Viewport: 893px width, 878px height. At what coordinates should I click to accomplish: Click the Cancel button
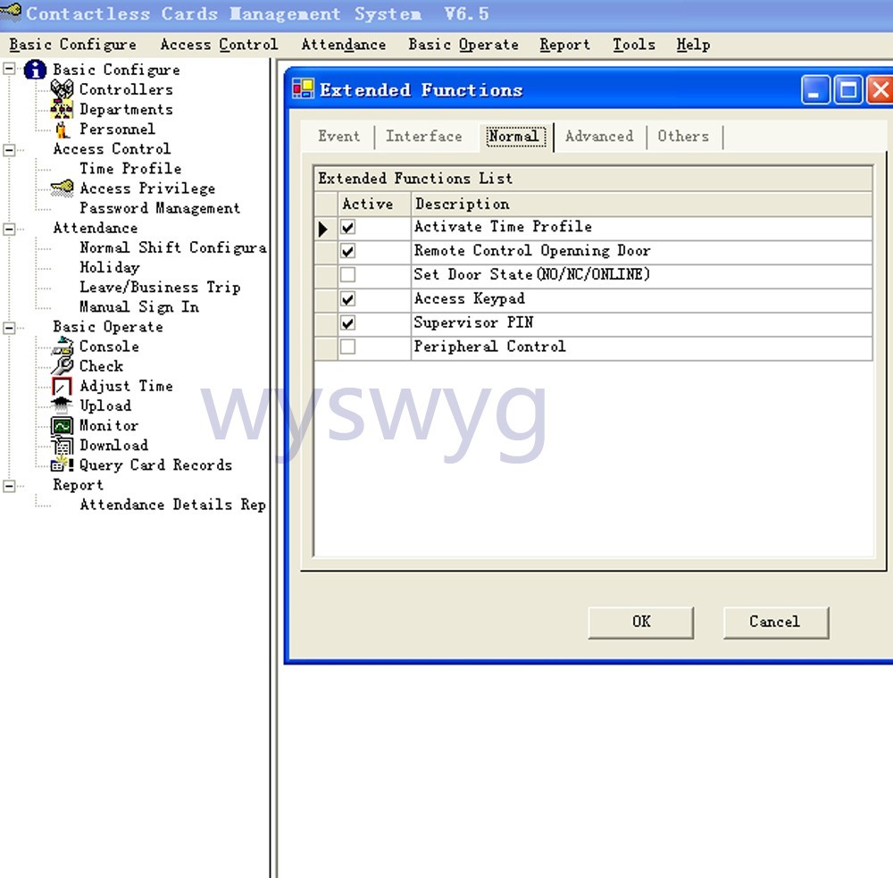(x=775, y=622)
